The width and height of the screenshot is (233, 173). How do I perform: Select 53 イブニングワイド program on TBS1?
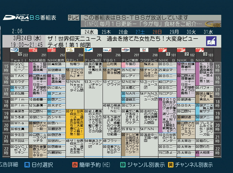point(112,92)
